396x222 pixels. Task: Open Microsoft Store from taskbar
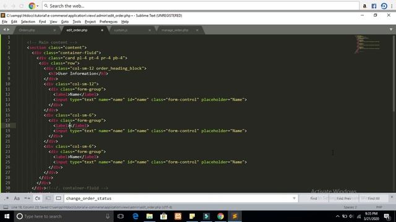coord(163,216)
